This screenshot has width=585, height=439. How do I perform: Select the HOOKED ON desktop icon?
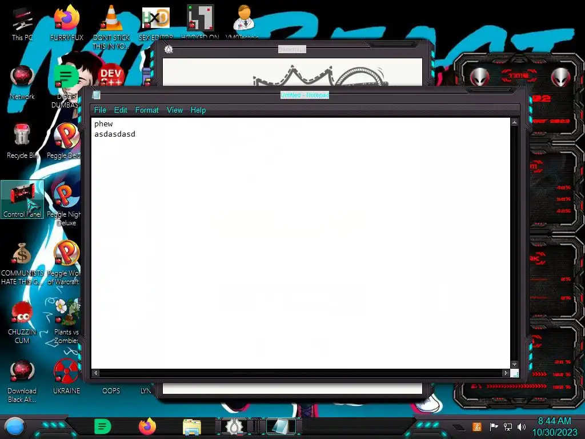tap(200, 22)
